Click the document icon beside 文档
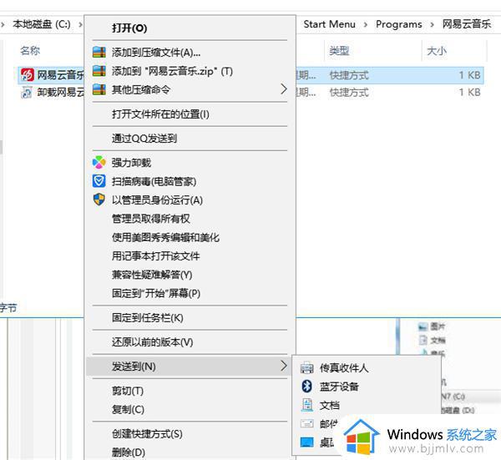This screenshot has width=501, height=460. (x=307, y=405)
